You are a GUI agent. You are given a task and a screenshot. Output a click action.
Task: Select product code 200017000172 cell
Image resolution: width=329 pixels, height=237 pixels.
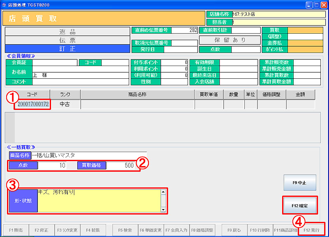coord(32,105)
